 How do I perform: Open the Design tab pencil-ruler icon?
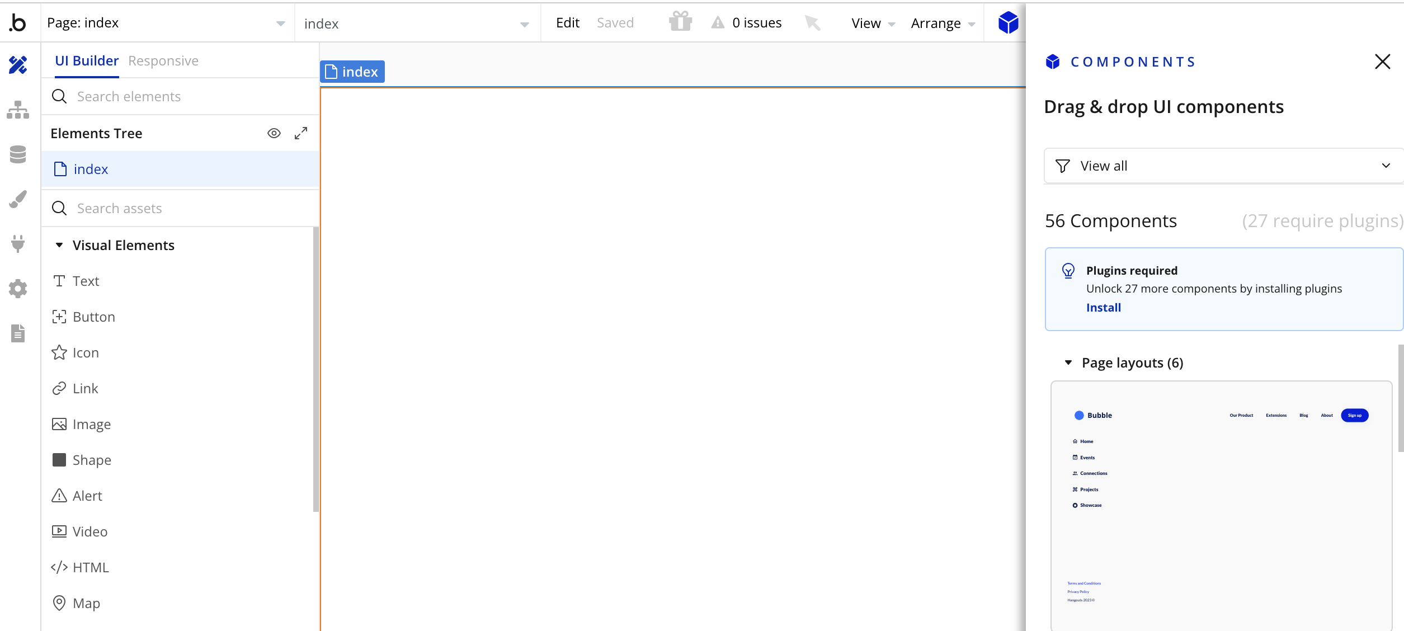coord(18,65)
